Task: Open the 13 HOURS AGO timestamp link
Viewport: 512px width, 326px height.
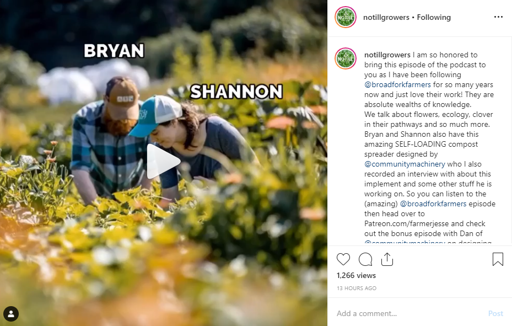Action: pyautogui.click(x=357, y=288)
